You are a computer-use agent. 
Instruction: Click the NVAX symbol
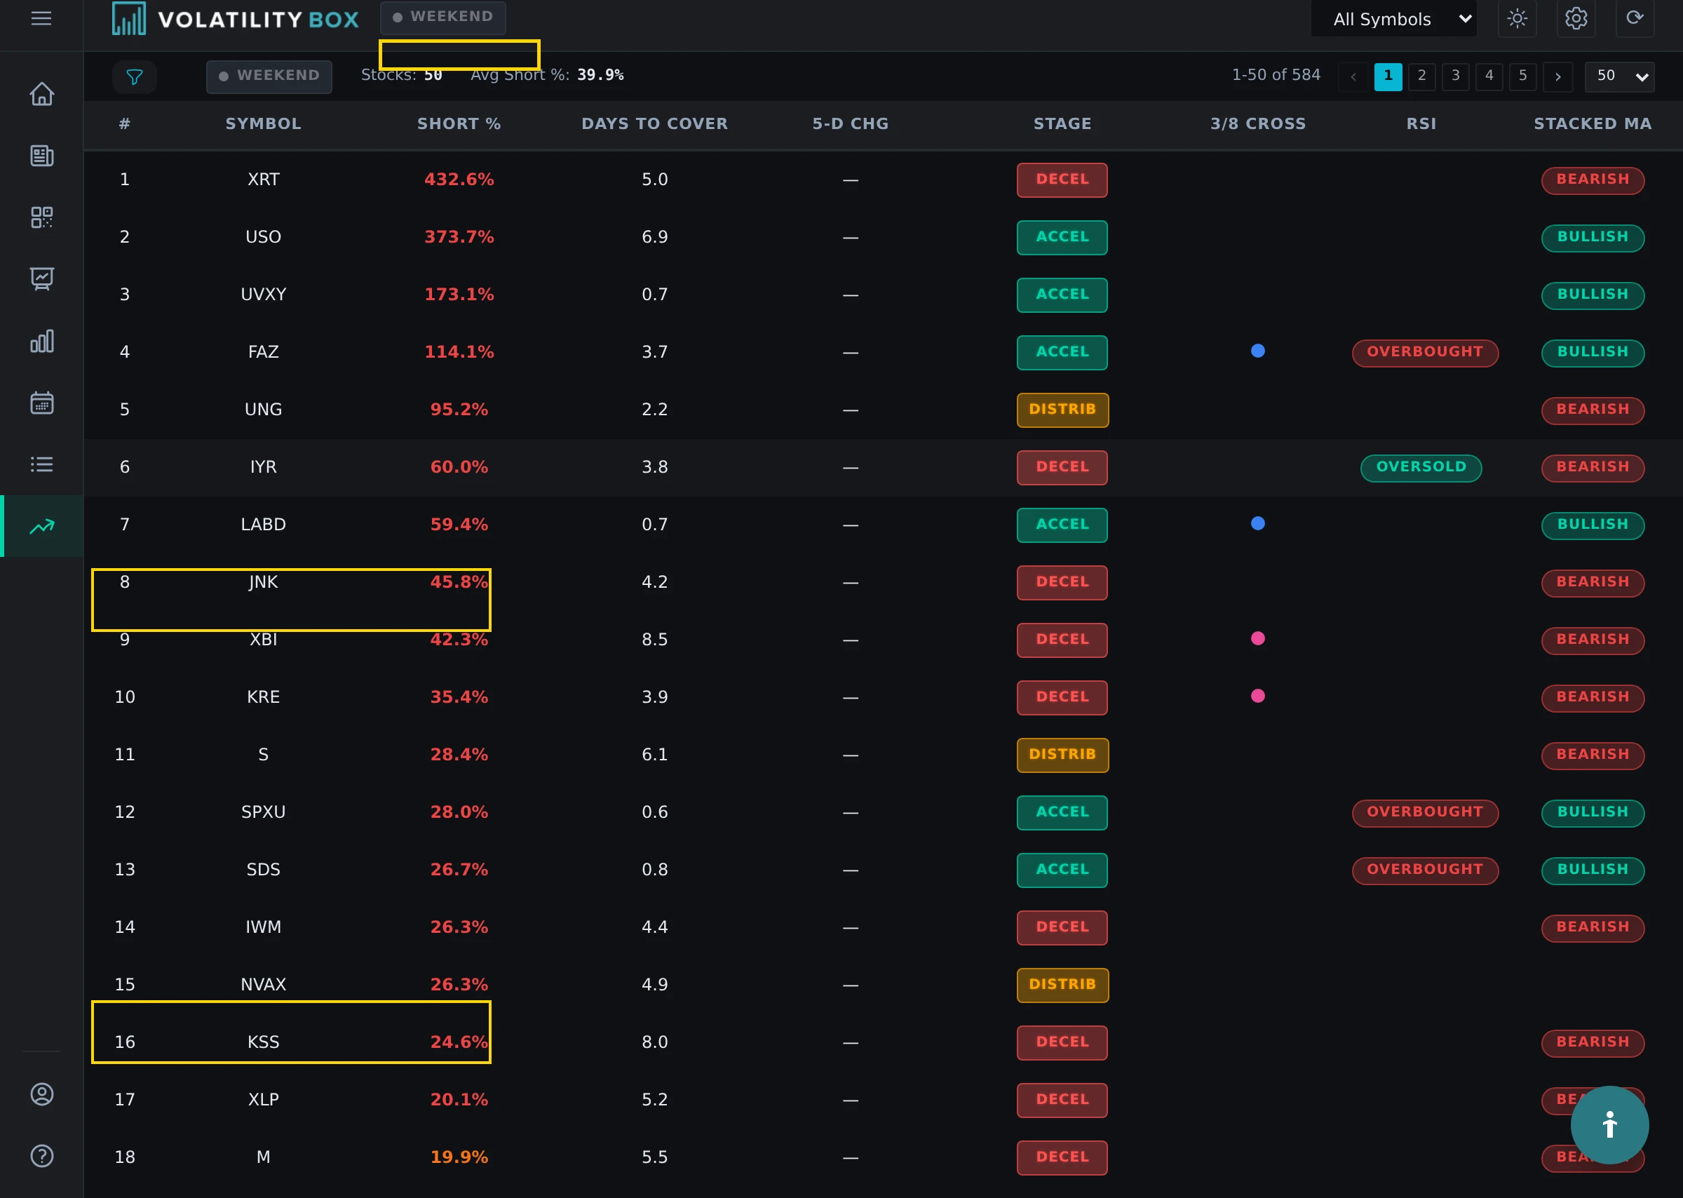(x=263, y=985)
